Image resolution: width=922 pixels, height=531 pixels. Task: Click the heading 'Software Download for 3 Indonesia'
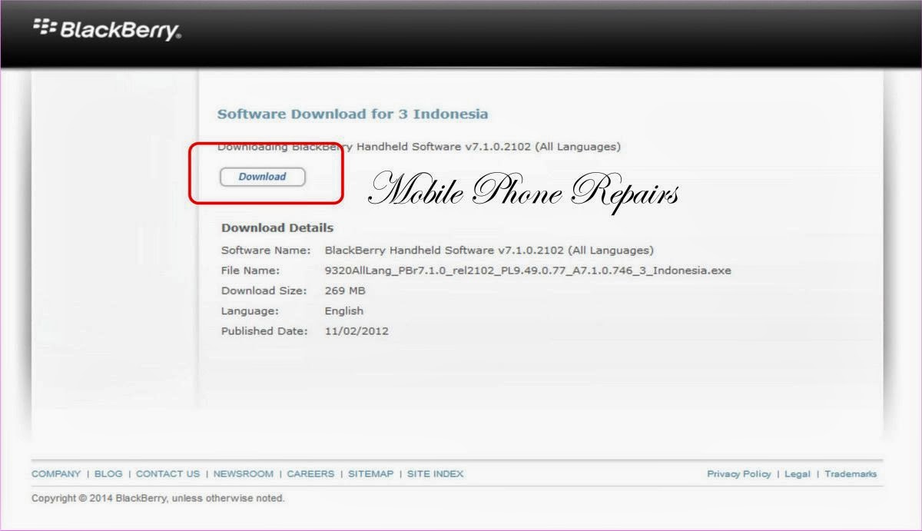click(353, 114)
